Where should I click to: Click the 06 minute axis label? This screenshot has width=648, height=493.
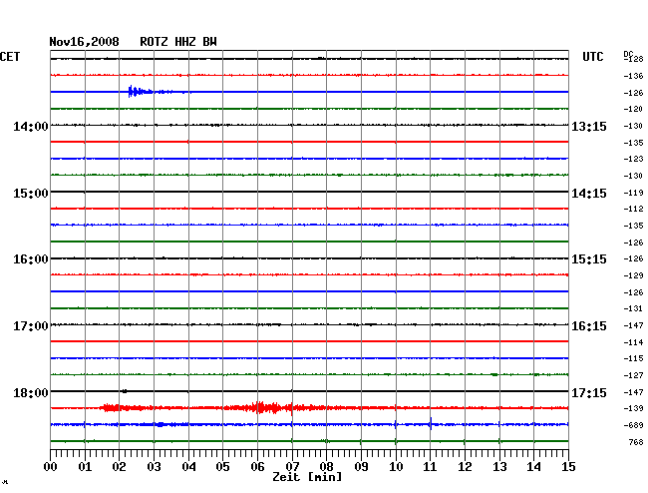pos(257,467)
